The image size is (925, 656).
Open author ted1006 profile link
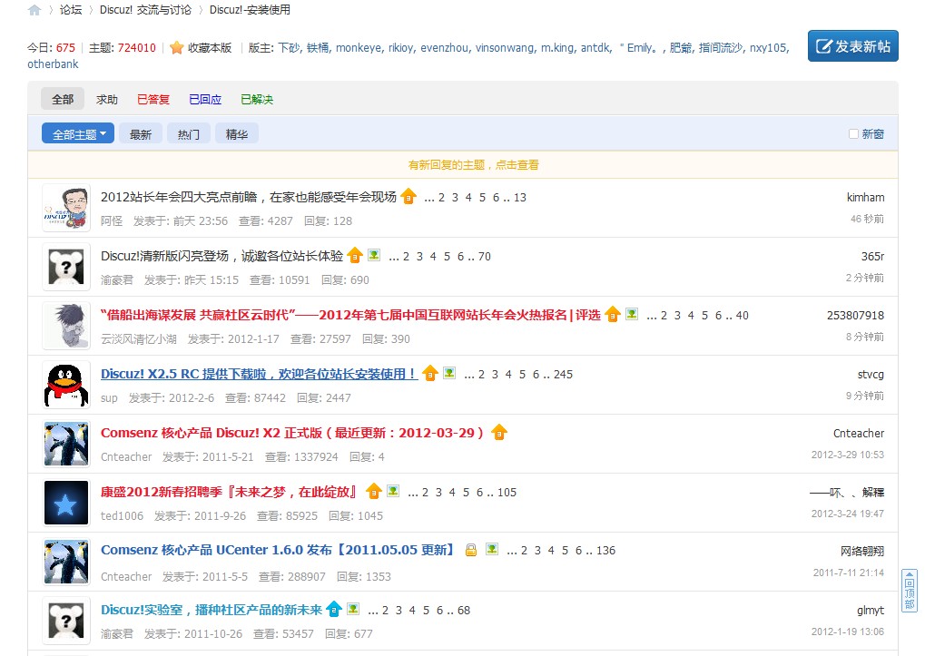[123, 515]
